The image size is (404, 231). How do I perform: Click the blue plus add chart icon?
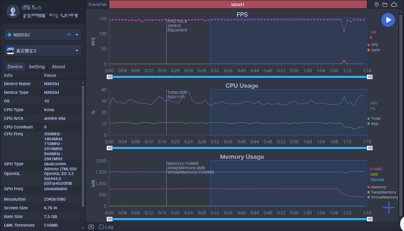coord(389,208)
